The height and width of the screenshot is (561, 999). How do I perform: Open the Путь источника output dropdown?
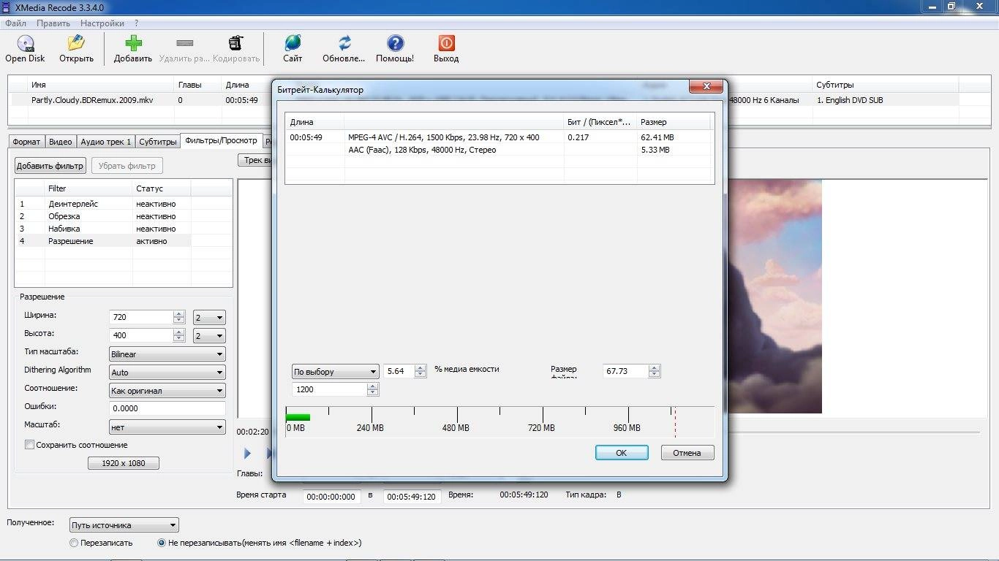coord(124,525)
